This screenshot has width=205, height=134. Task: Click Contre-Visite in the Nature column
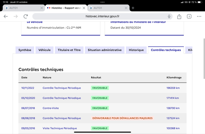click(50, 108)
